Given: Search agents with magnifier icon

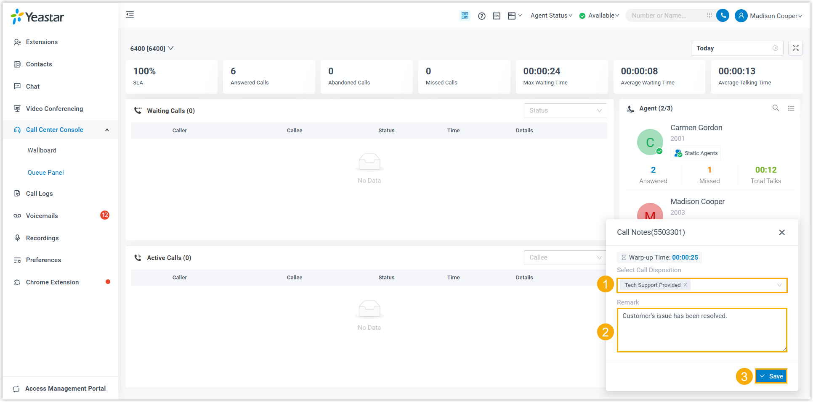Looking at the screenshot, I should 776,108.
